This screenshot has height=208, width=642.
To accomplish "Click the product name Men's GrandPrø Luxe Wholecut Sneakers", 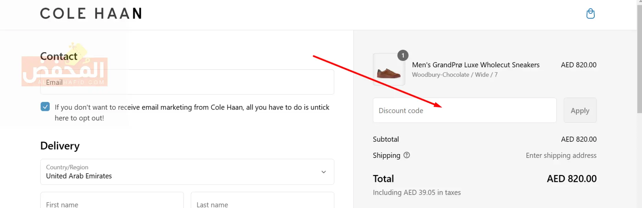I will click(476, 65).
